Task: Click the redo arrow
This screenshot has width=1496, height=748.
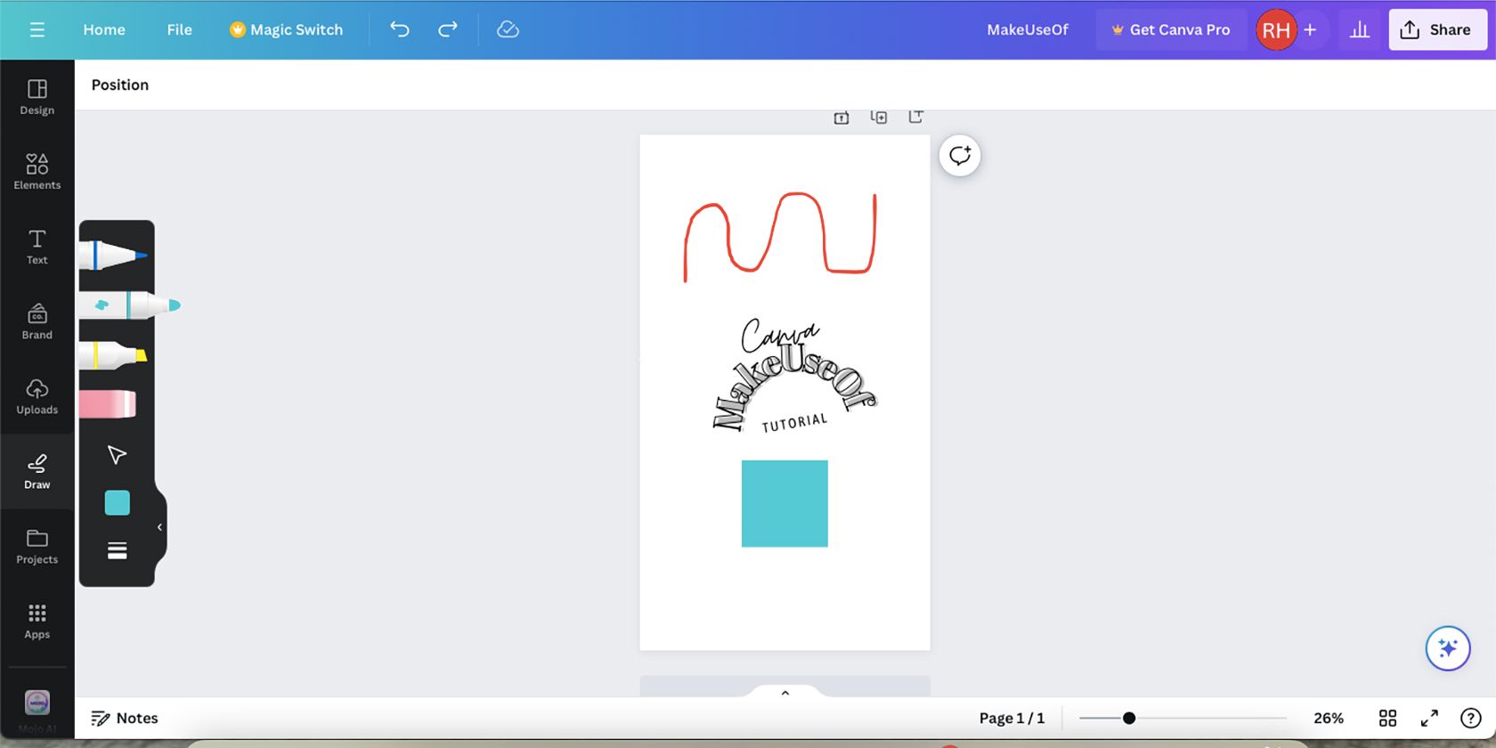Action: coord(448,29)
